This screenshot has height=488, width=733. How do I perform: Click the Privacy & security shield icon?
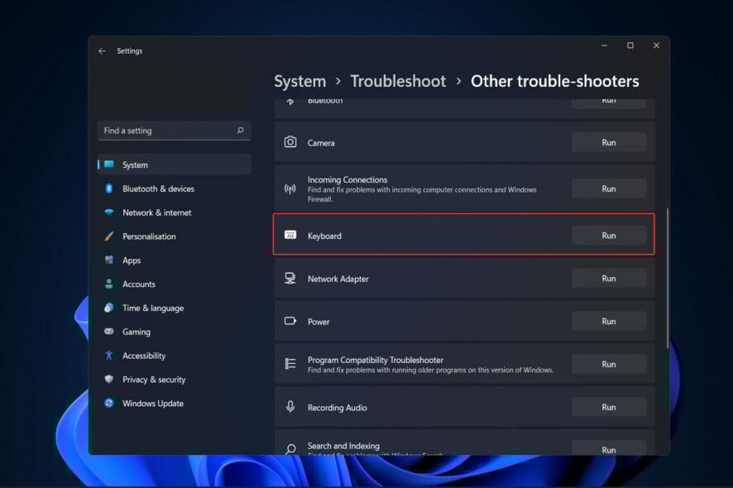[108, 380]
